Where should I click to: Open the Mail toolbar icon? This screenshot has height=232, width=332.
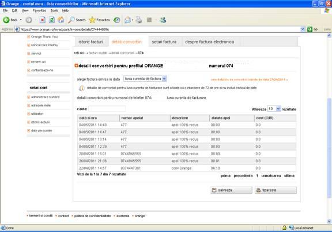128,20
